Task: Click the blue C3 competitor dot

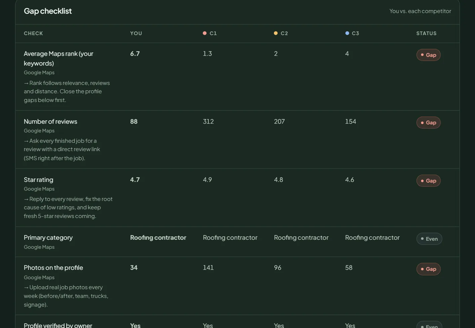Action: click(347, 33)
